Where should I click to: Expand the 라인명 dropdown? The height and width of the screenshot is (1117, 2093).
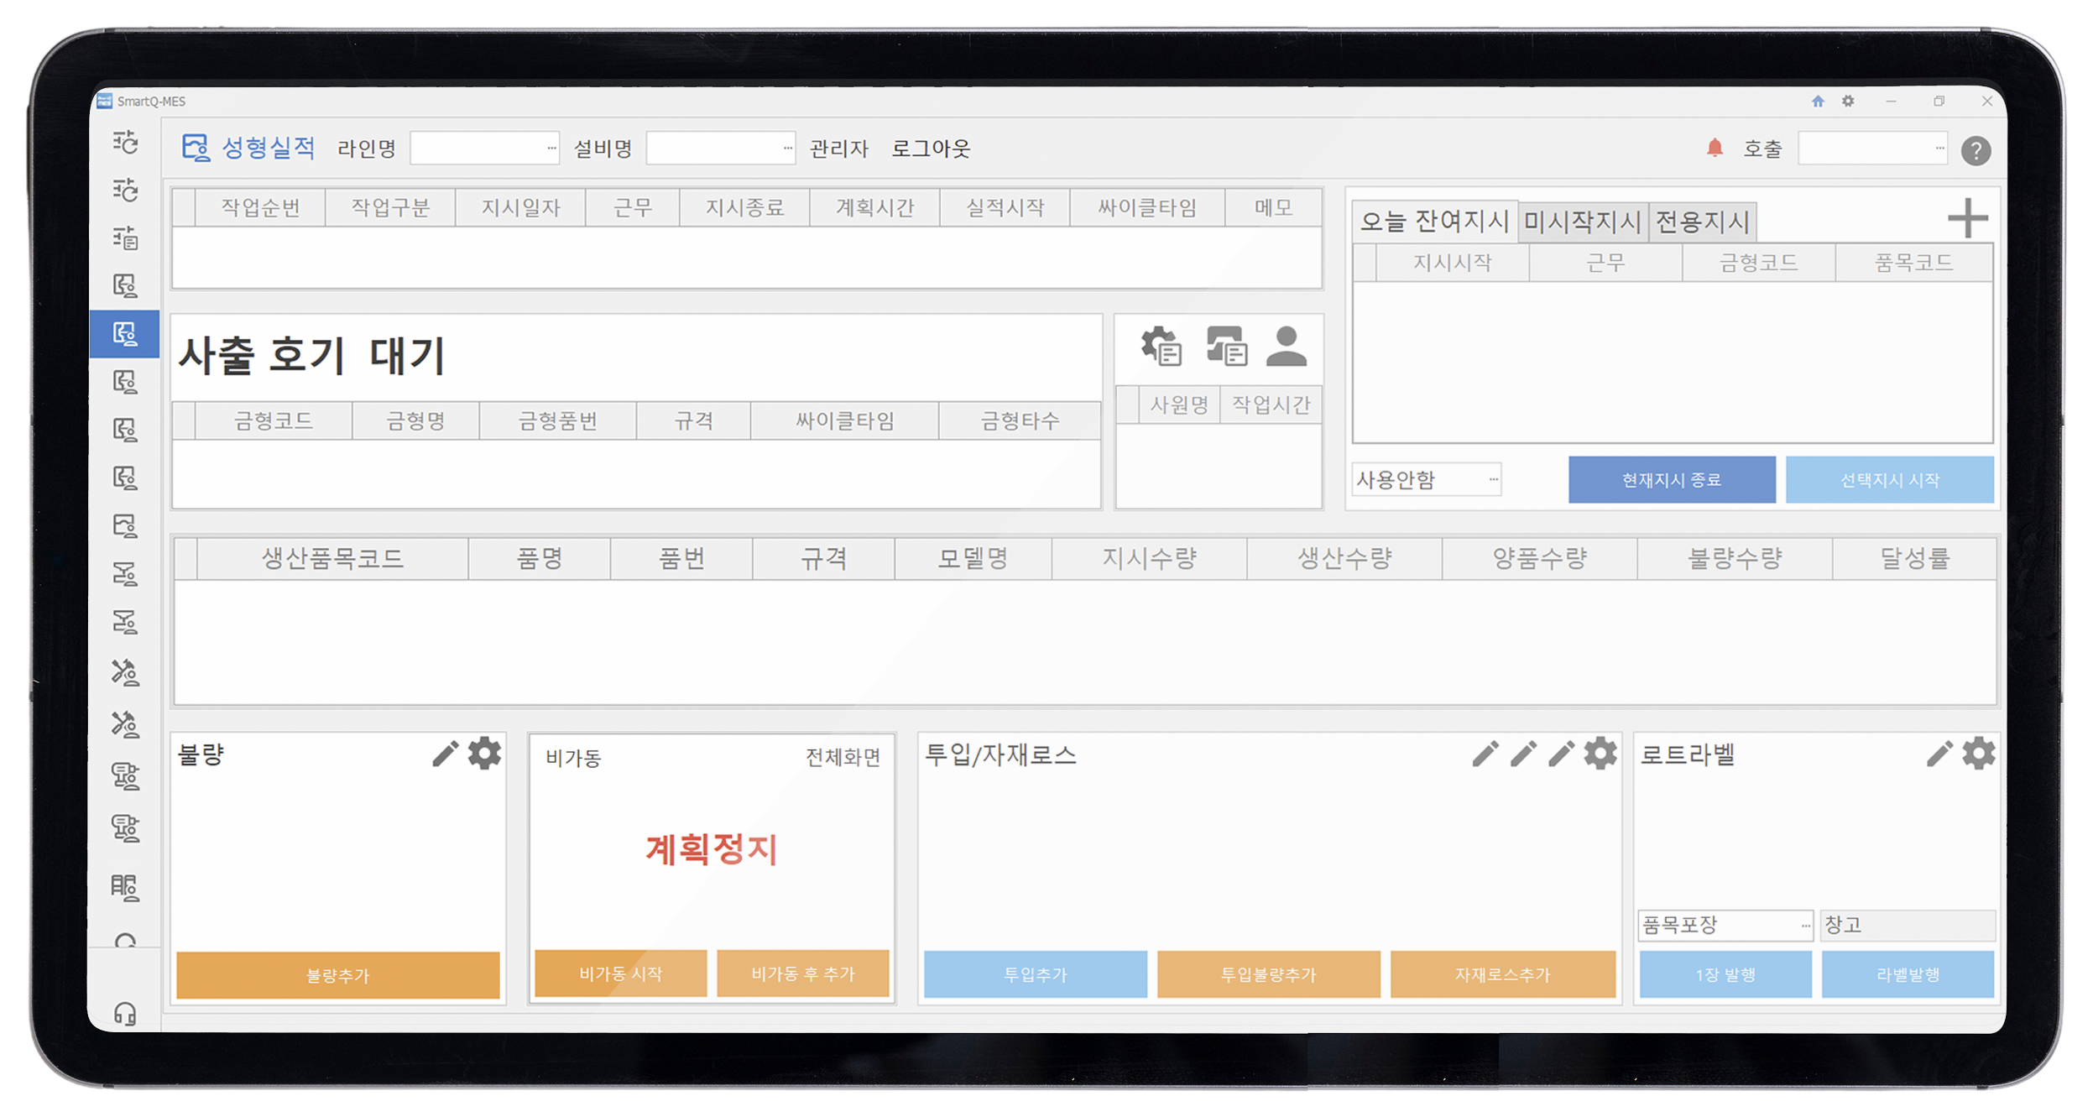551,149
